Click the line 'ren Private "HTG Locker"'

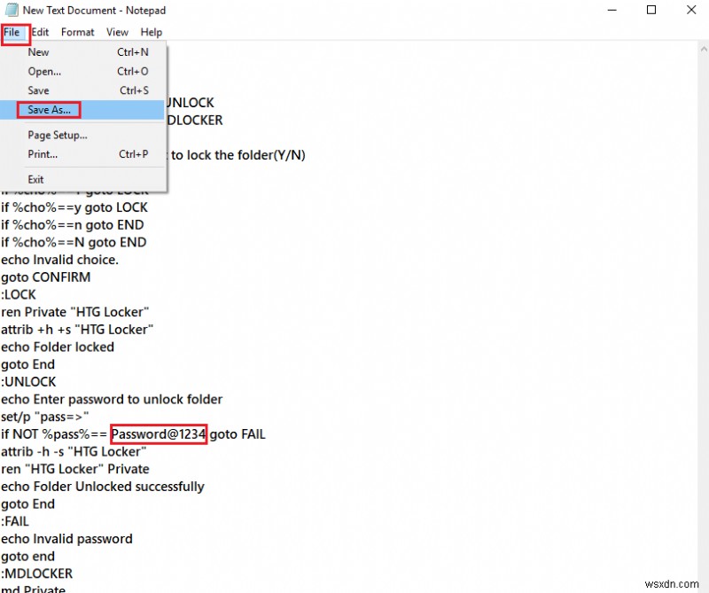(75, 312)
